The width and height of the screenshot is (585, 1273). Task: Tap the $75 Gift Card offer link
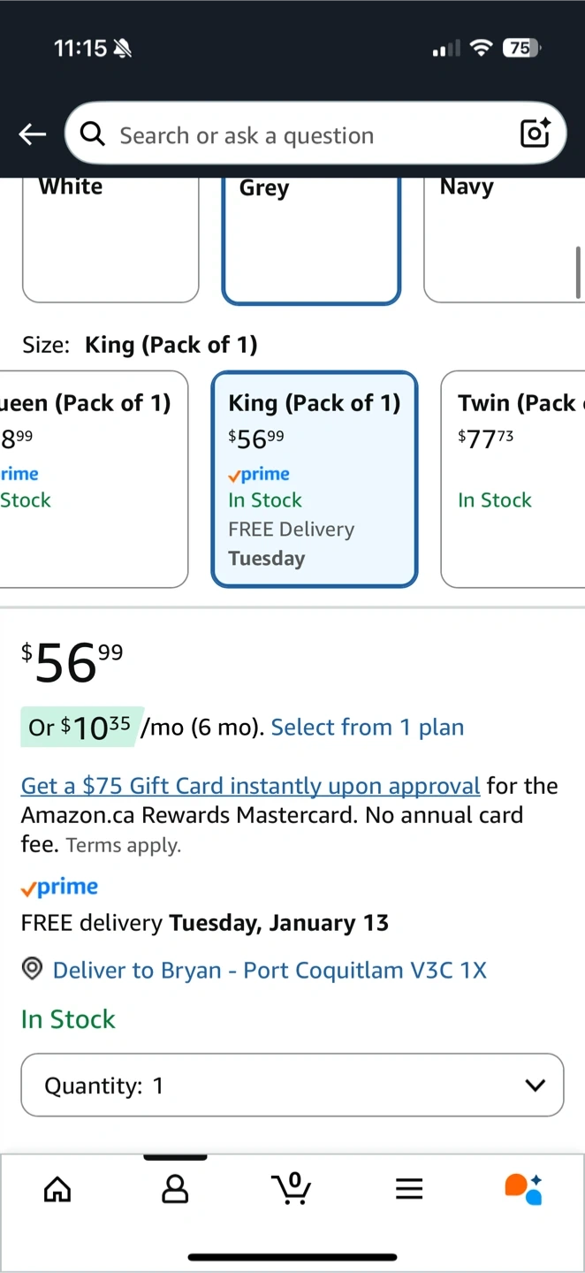click(250, 786)
